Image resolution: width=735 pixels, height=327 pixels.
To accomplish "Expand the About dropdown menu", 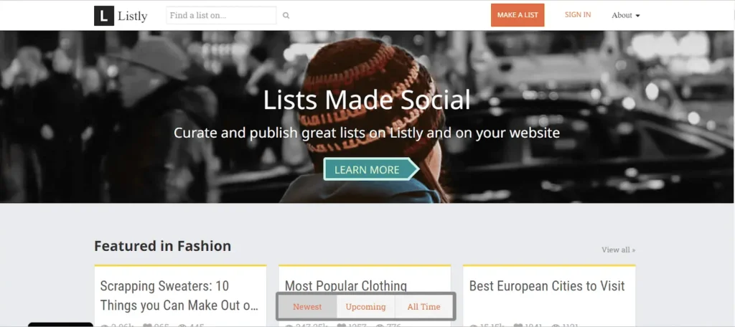I will pyautogui.click(x=625, y=15).
